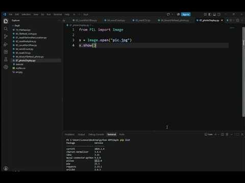Open the new terminal dropdown arrow
This screenshot has height=183, width=245.
tap(218, 134)
